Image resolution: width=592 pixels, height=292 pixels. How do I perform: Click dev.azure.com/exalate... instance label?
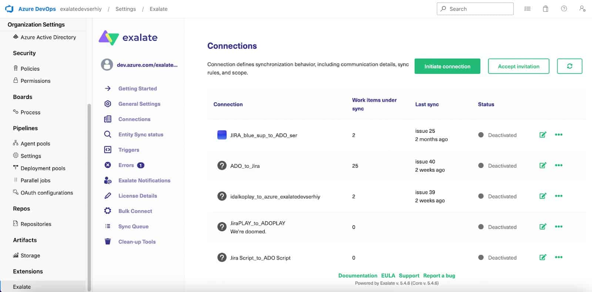(x=147, y=65)
